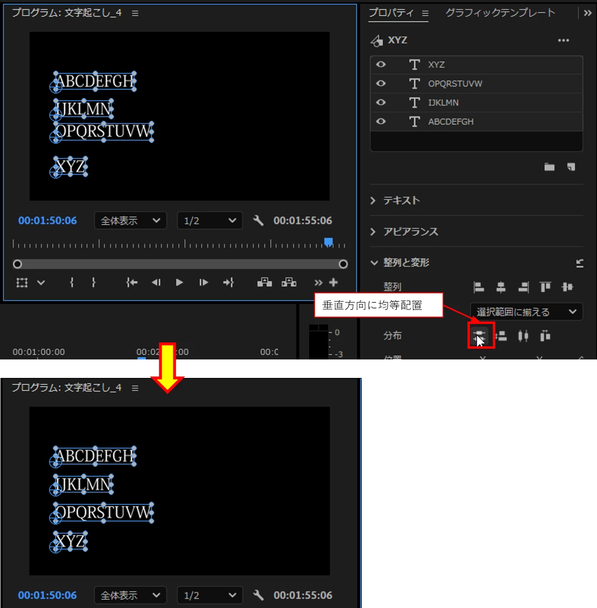Click OPQRSTUVW text in lower monitor preview

(103, 512)
